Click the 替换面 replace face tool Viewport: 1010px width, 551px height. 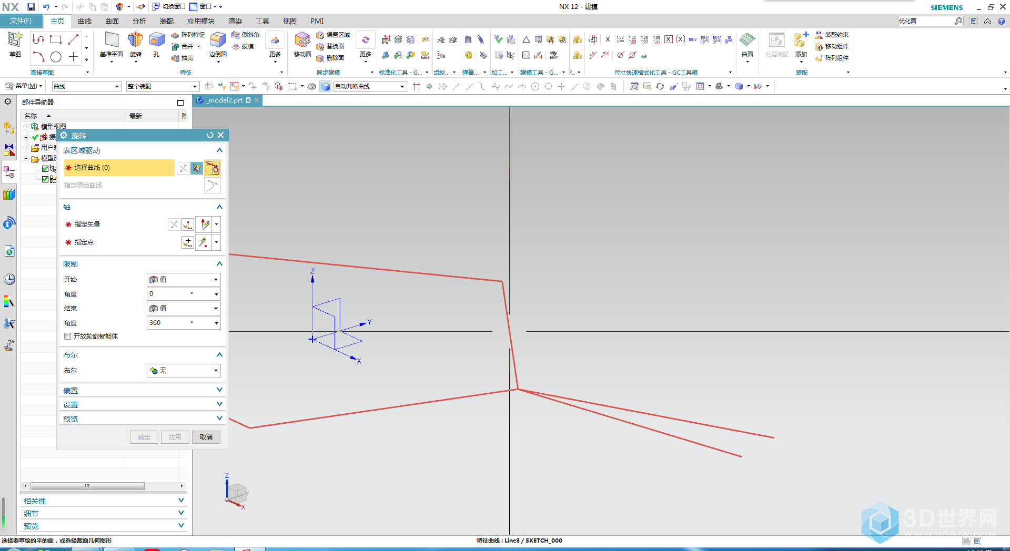click(330, 46)
